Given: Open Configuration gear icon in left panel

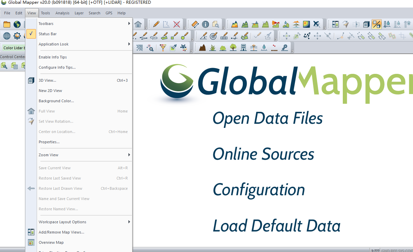Looking at the screenshot, I should (17, 36).
